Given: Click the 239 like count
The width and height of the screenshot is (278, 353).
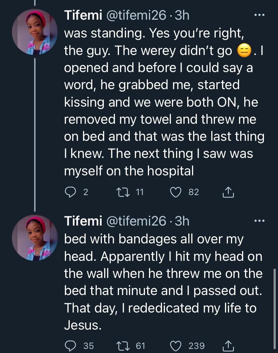Looking at the screenshot, I should coord(196,346).
